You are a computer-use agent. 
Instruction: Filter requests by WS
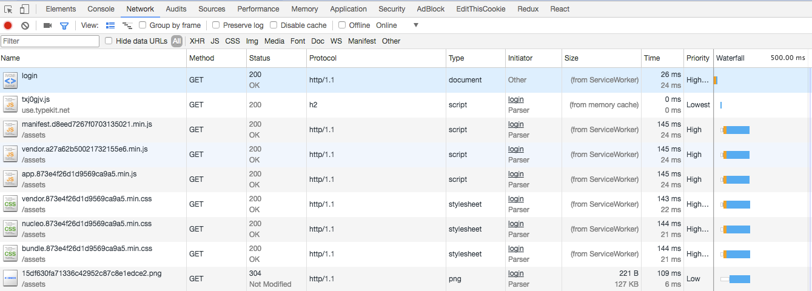(336, 41)
